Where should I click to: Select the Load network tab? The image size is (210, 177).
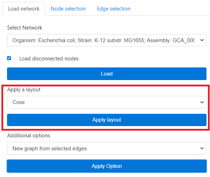[x=24, y=9]
